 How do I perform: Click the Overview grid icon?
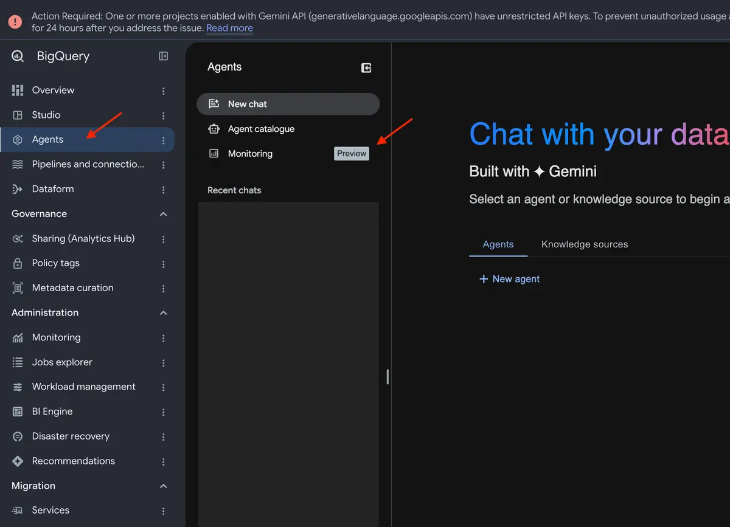point(18,90)
